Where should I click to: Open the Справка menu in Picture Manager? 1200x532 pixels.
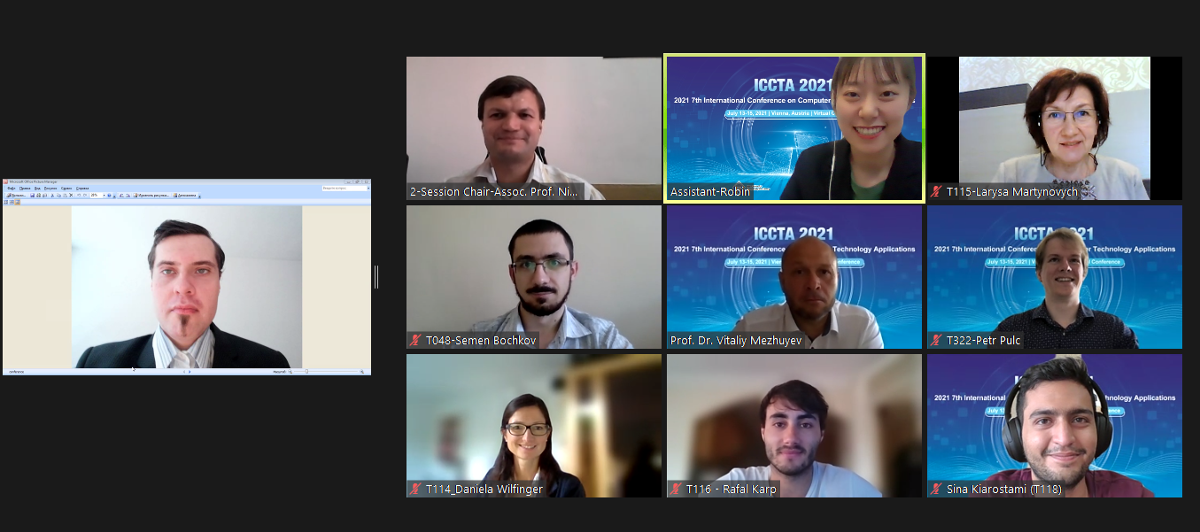point(82,189)
